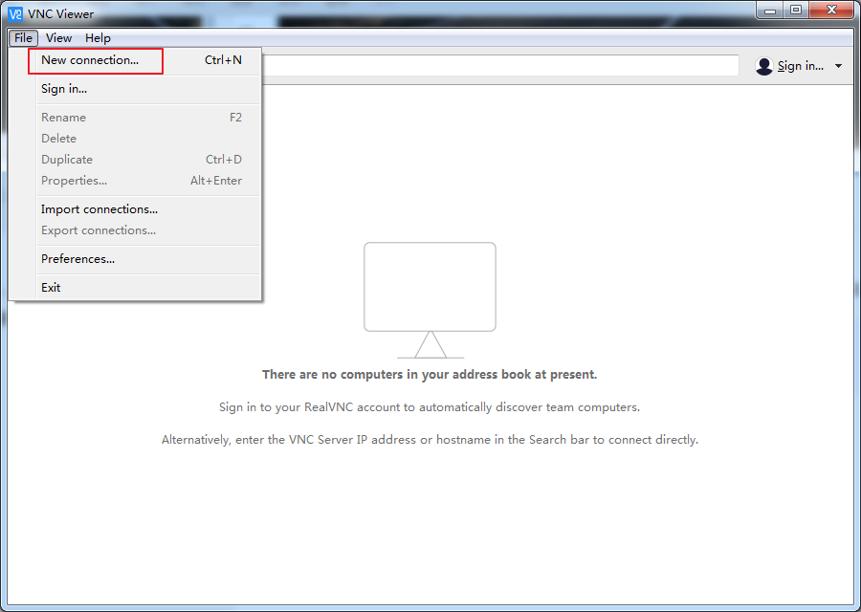Click the Sign in... link in toolbar
The width and height of the screenshot is (861, 612).
[800, 66]
